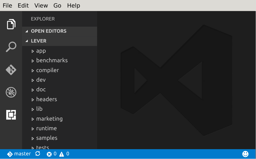256x159 pixels.
Task: Click the master branch indicator
Action: click(19, 154)
